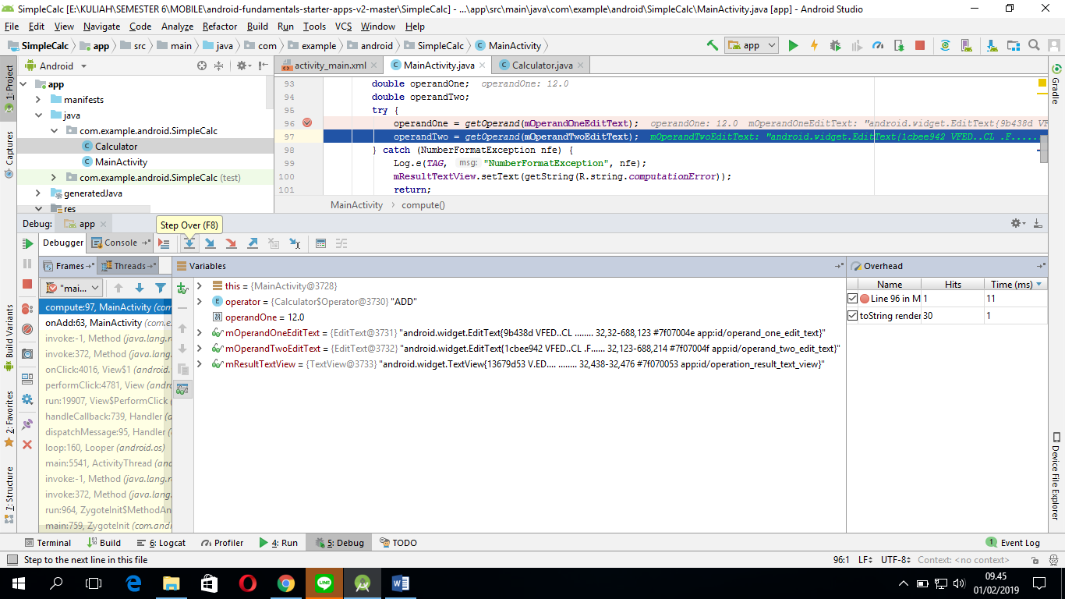Open Project Structure icon in toolbar
Viewport: 1065px width, 599px height.
(1013, 45)
